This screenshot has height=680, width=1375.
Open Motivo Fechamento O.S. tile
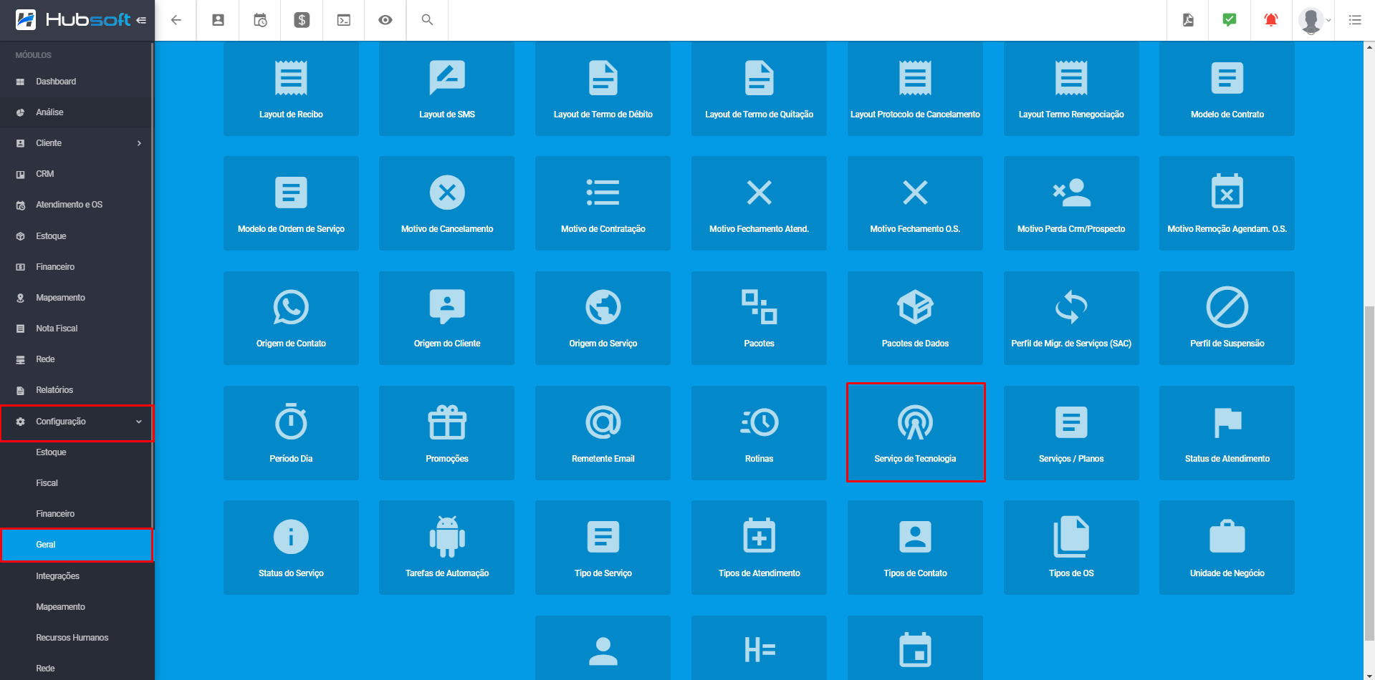tap(915, 203)
